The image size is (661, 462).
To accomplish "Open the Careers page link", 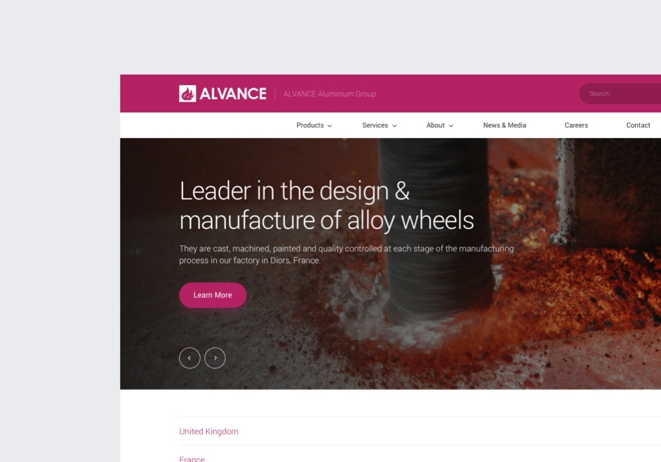I will (x=576, y=125).
